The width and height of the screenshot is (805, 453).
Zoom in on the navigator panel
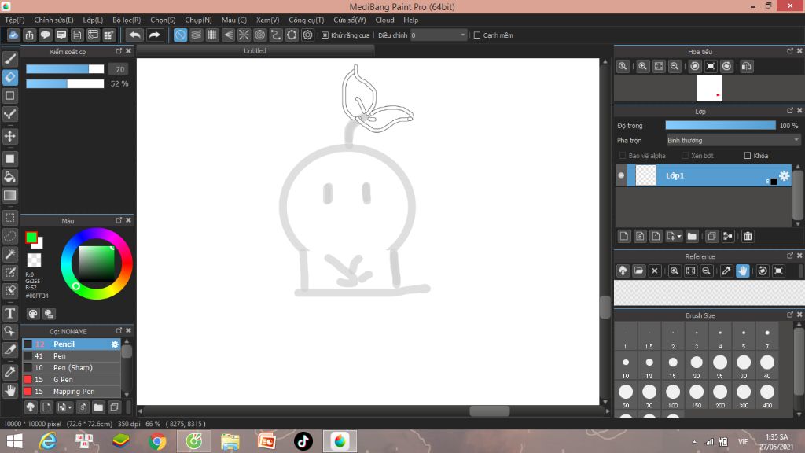tap(642, 66)
